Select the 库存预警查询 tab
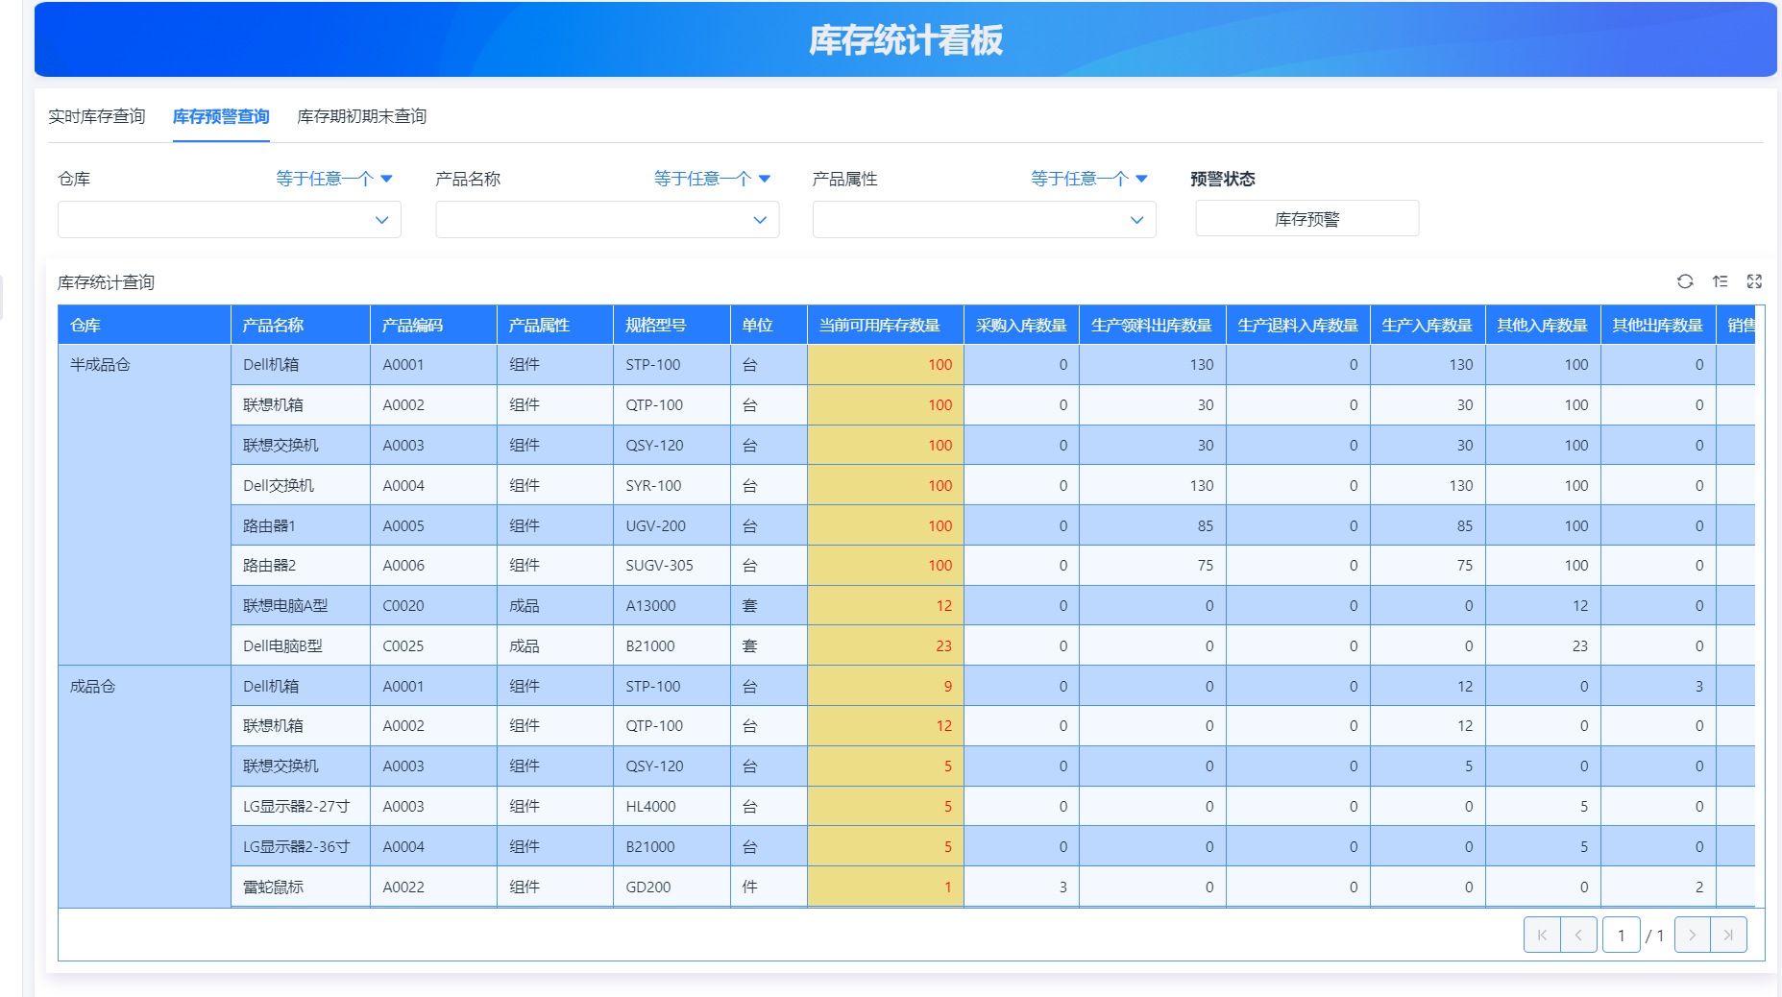The height and width of the screenshot is (997, 1782). coord(221,116)
